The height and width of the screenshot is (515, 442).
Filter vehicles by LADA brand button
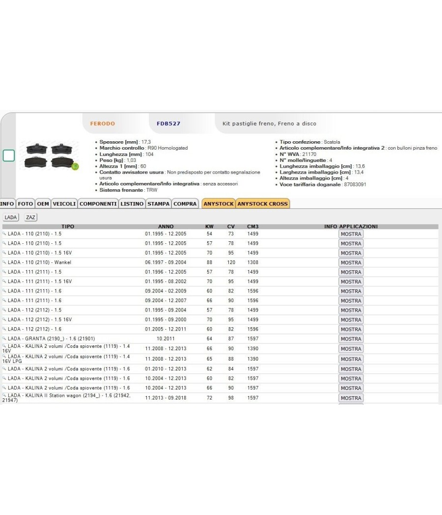(x=11, y=217)
